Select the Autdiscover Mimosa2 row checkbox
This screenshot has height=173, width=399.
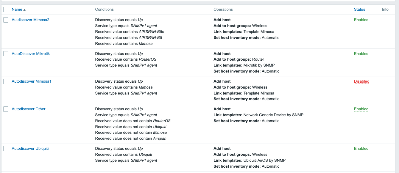tap(6, 20)
